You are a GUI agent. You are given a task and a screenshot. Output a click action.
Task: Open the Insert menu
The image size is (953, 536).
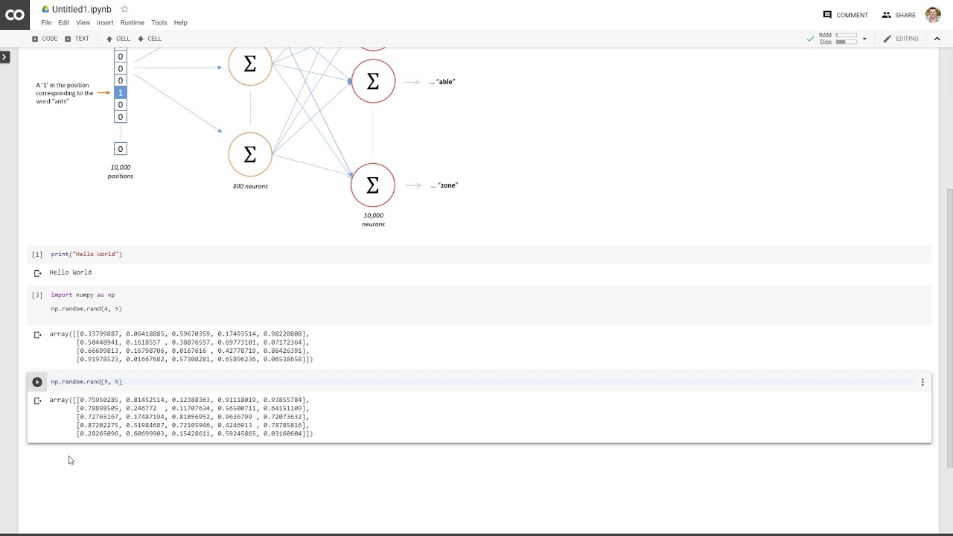(x=105, y=22)
